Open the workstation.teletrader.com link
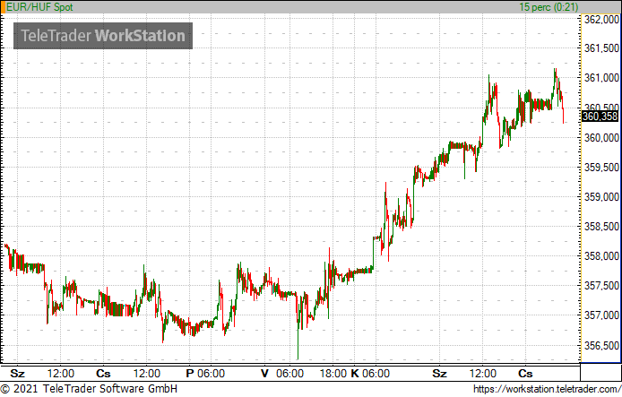 tap(547, 389)
